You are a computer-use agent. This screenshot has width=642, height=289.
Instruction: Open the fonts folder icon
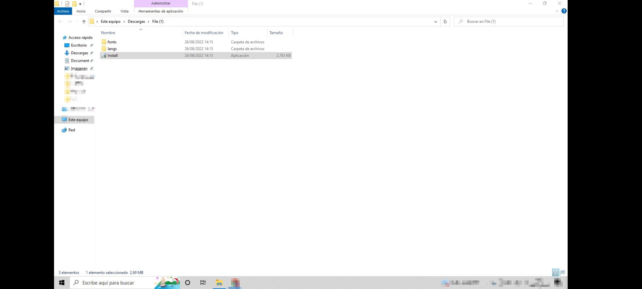[x=104, y=42]
